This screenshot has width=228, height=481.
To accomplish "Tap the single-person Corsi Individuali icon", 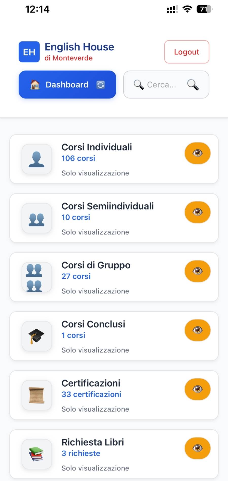I will pos(37,159).
